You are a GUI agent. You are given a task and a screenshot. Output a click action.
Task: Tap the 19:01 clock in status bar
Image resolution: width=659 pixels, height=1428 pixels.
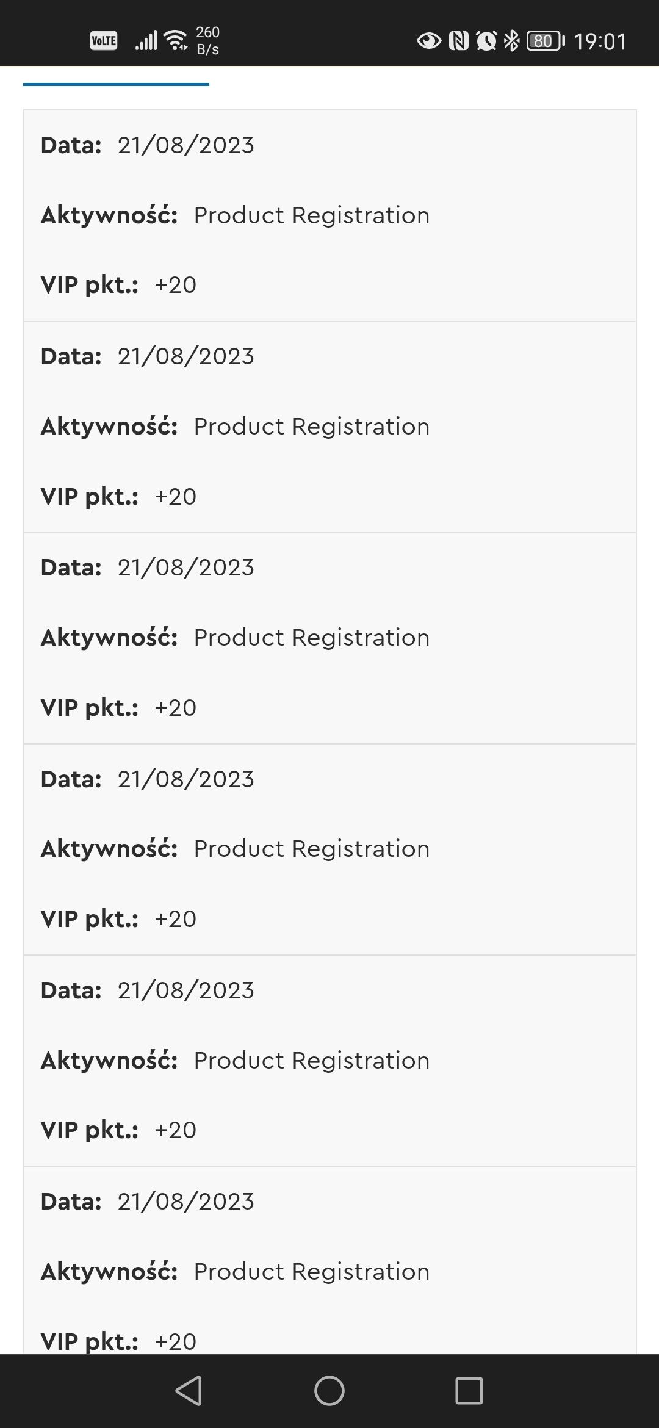click(600, 41)
